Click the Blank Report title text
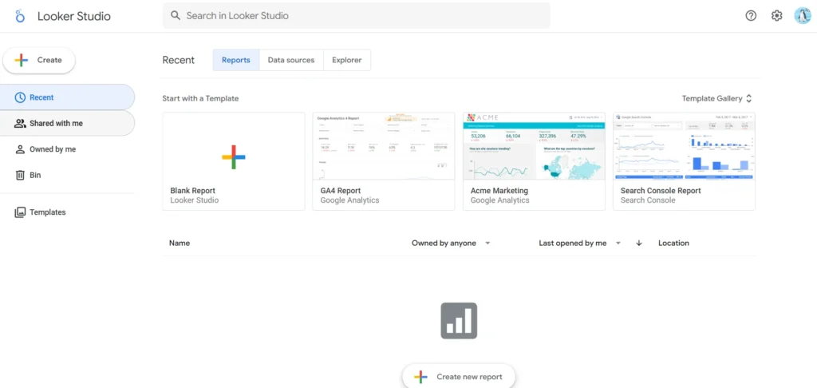Screen dimensions: 817x388 (x=193, y=191)
